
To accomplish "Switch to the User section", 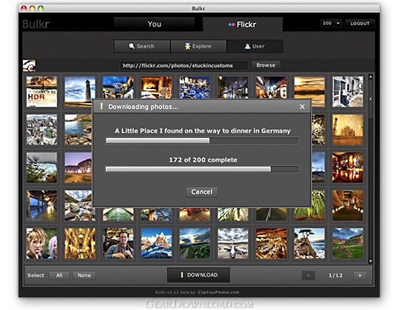I will (x=255, y=46).
